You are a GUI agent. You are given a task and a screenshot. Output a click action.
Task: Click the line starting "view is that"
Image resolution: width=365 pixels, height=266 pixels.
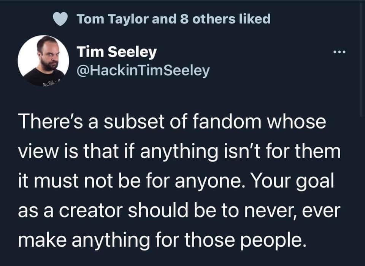[179, 152]
